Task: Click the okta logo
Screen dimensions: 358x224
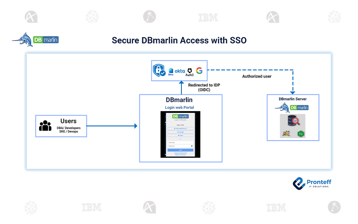Action: [180, 71]
